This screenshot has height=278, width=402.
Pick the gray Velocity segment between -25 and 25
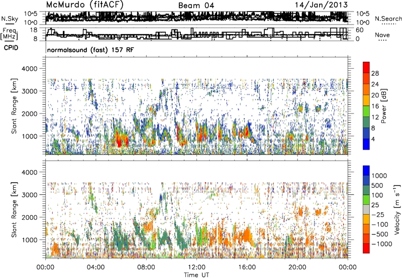click(x=366, y=209)
